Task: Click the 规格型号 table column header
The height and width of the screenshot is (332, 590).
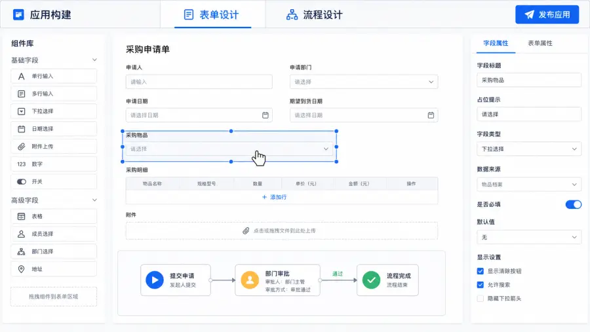Action: [x=206, y=184]
